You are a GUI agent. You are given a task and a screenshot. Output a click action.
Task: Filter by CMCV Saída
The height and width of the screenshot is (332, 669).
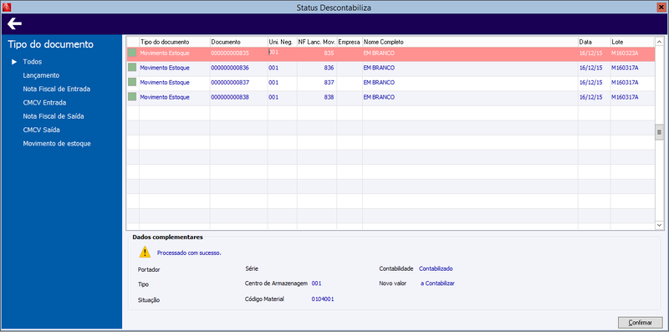41,130
